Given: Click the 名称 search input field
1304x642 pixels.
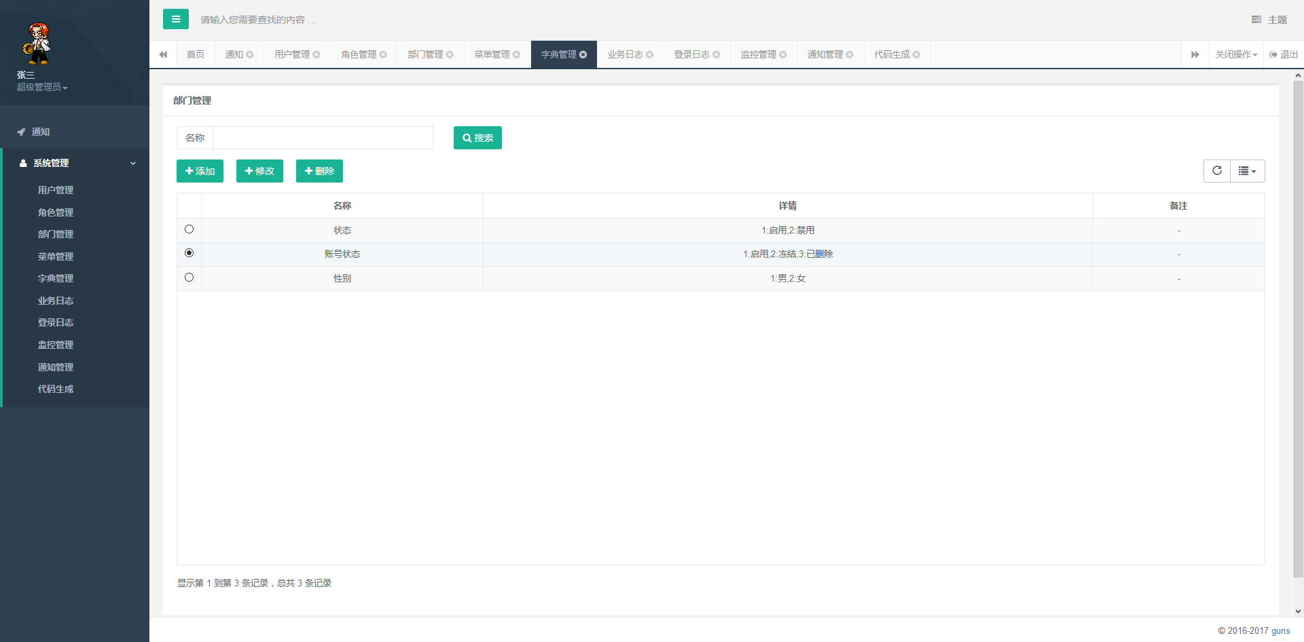Looking at the screenshot, I should point(323,138).
